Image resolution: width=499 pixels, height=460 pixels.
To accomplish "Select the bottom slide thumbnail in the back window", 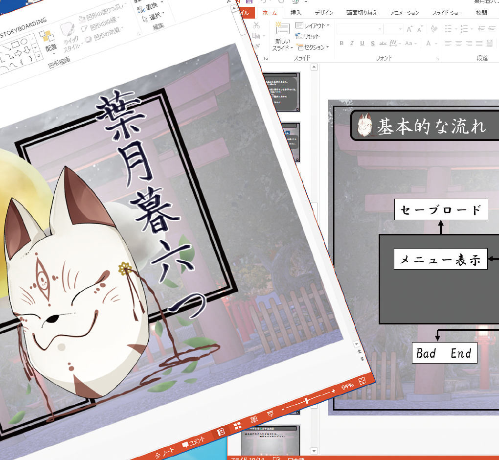I will (271, 441).
